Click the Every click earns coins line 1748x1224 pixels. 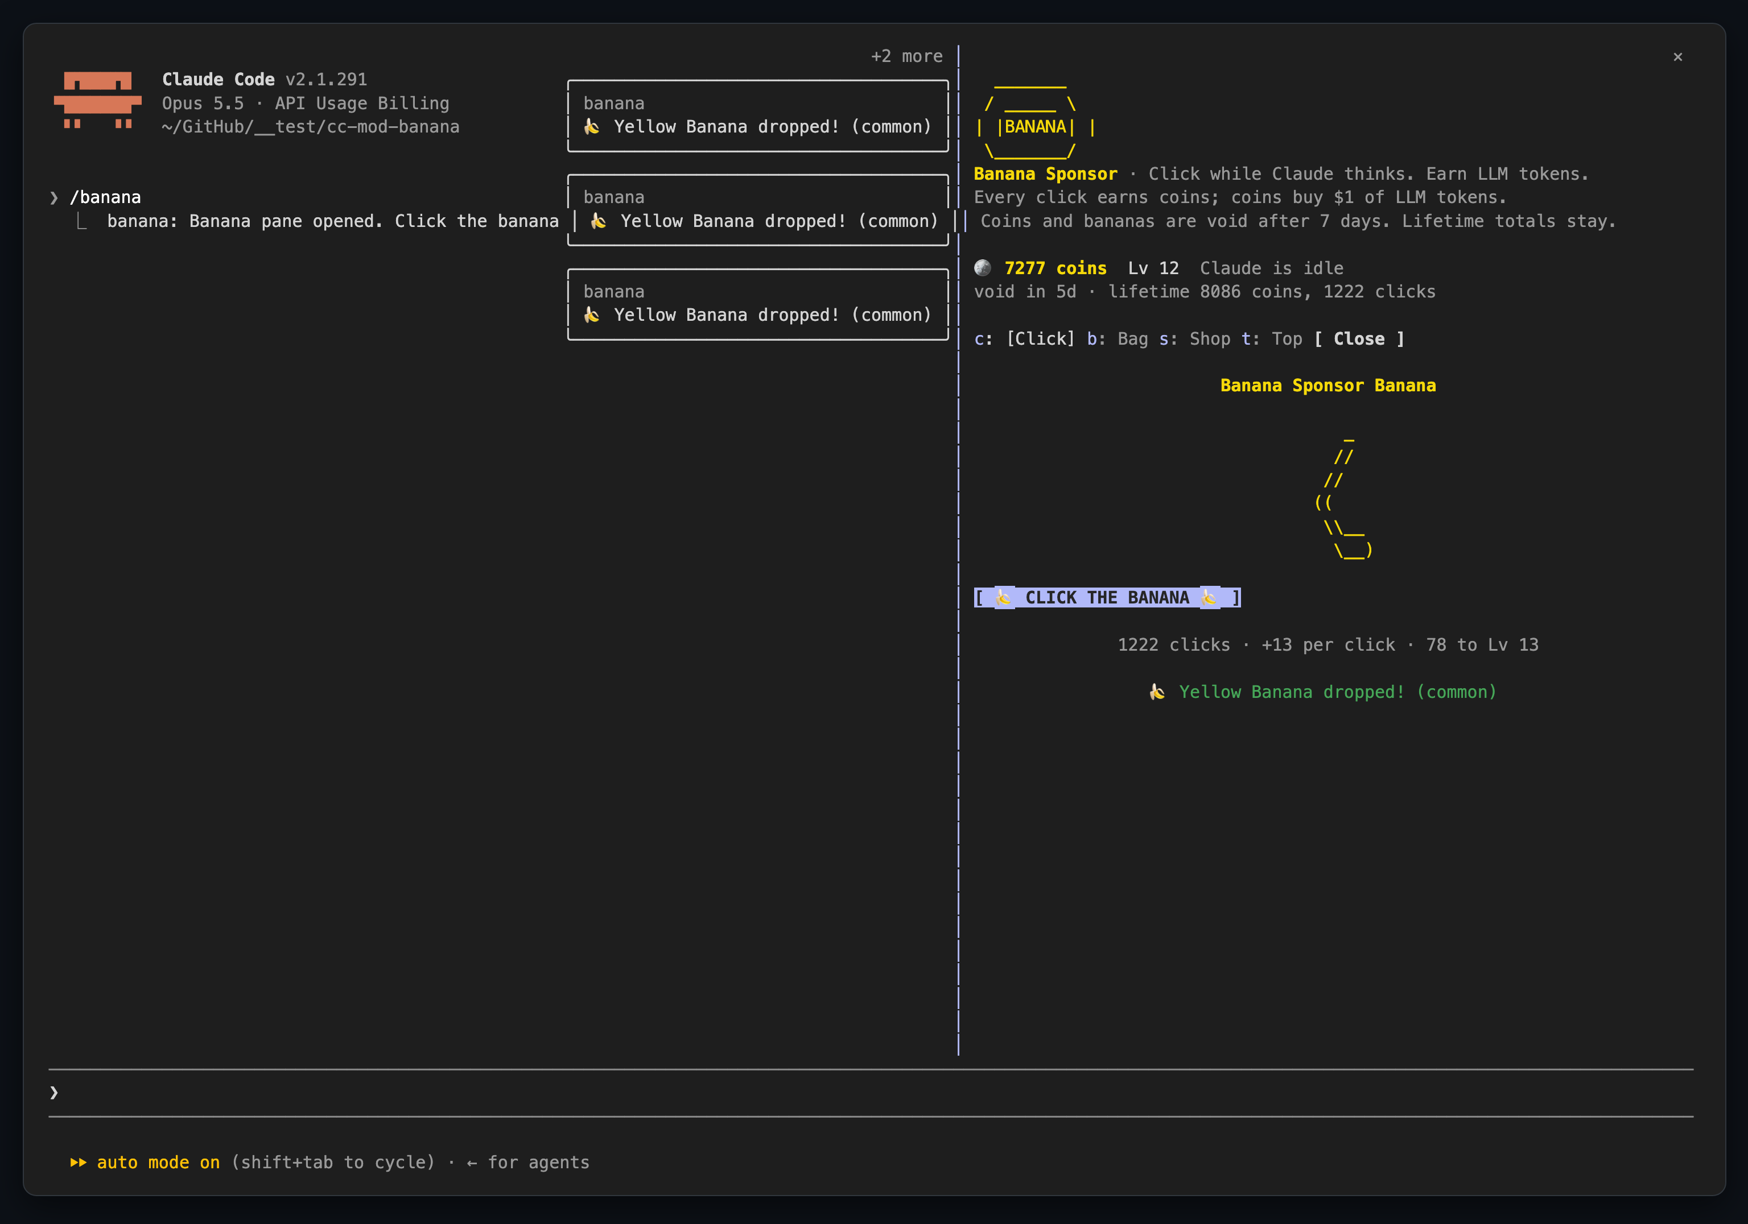(x=1240, y=197)
